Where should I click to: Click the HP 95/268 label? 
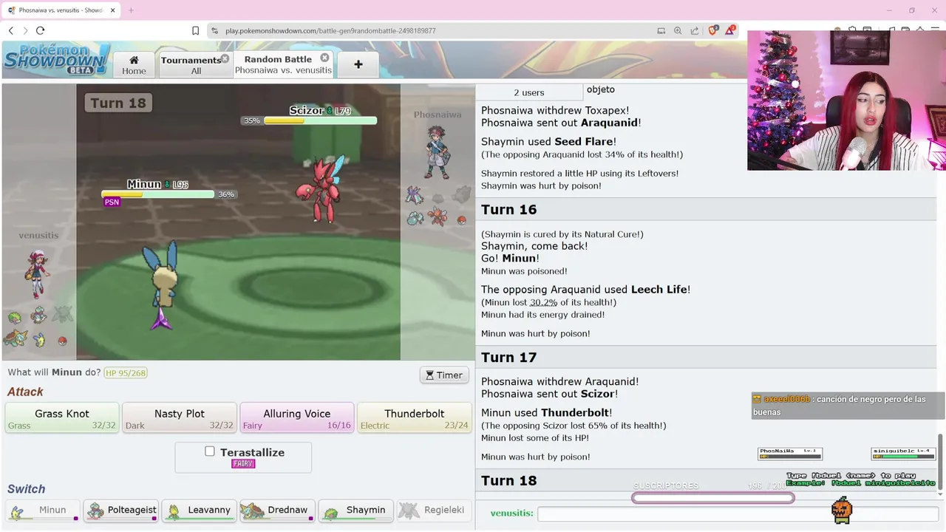(126, 372)
